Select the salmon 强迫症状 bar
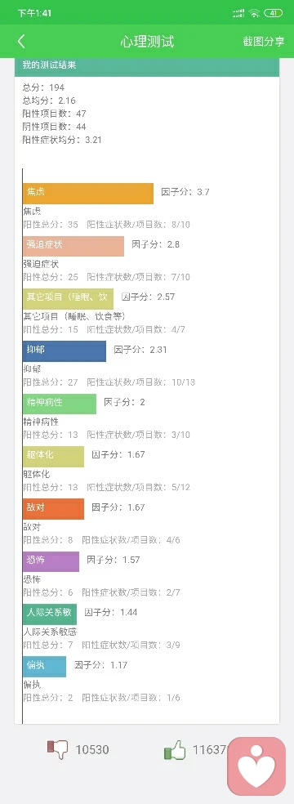This screenshot has width=294, height=804. point(73,246)
